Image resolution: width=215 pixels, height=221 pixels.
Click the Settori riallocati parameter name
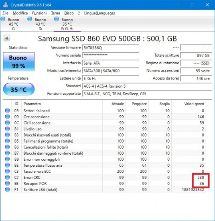point(37,110)
